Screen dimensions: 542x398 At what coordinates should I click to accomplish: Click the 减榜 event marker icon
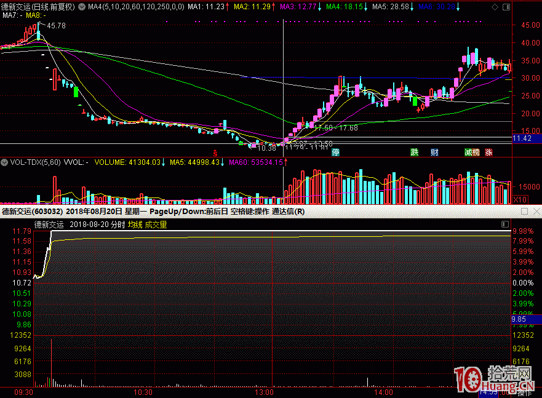pyautogui.click(x=472, y=152)
